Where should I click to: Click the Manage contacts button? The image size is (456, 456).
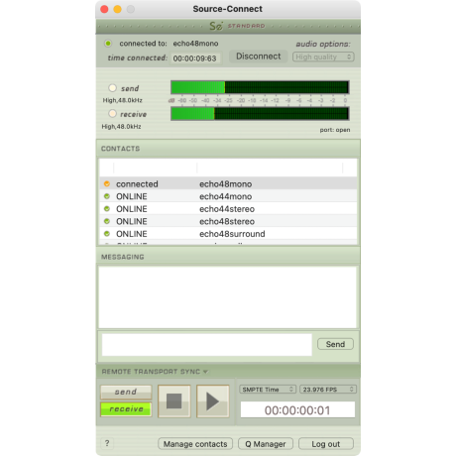tap(195, 444)
